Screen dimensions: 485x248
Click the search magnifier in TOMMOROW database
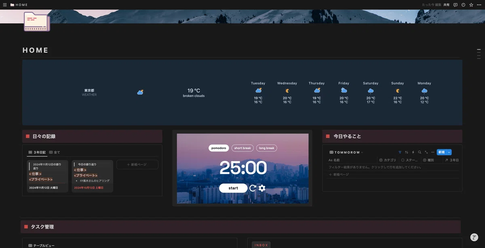coord(420,152)
